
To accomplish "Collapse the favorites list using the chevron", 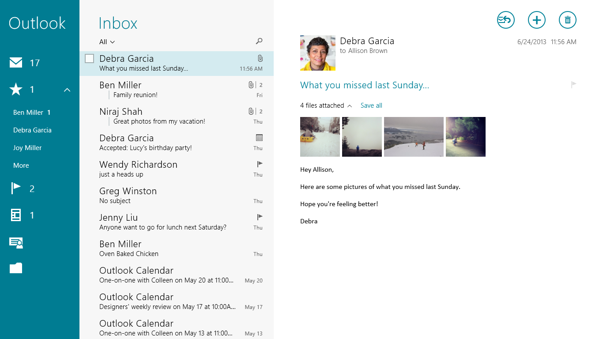I will [67, 90].
